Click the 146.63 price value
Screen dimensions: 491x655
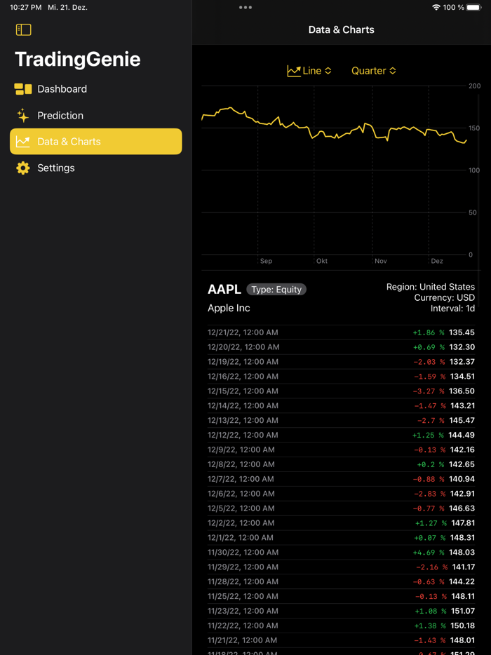click(x=462, y=508)
